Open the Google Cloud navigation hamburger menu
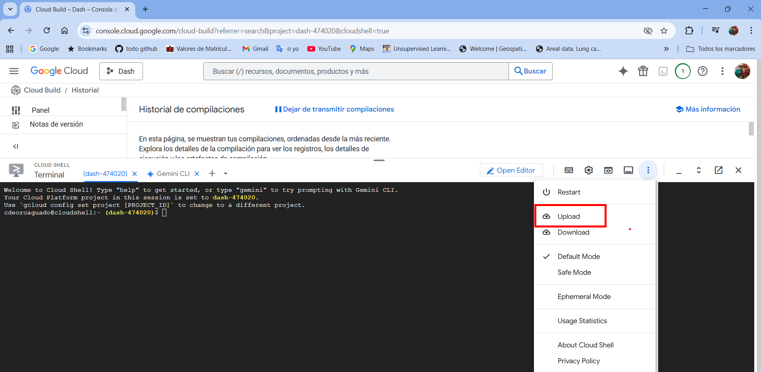The width and height of the screenshot is (761, 372). click(x=14, y=71)
